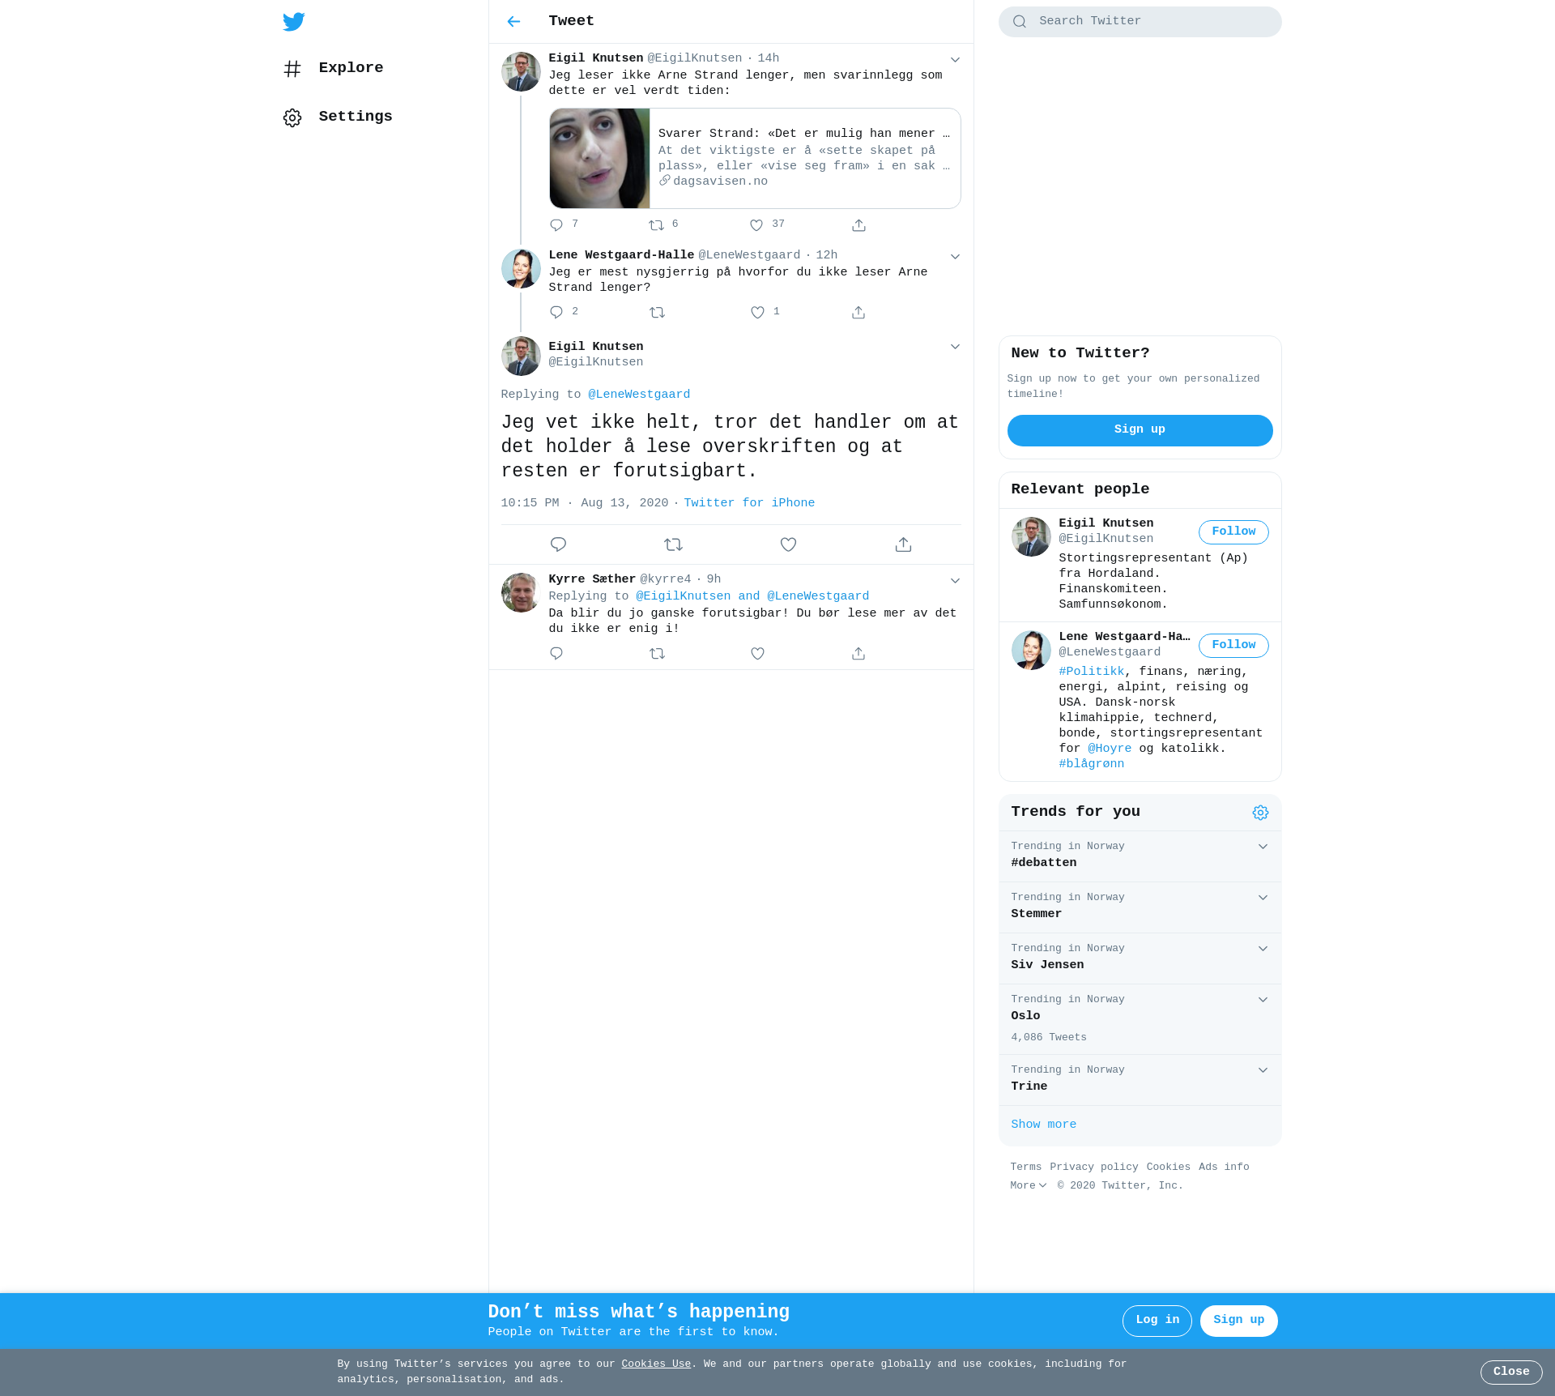
Task: Expand options chevron on Lene Westgaard-Halle's tweet
Action: pos(955,257)
